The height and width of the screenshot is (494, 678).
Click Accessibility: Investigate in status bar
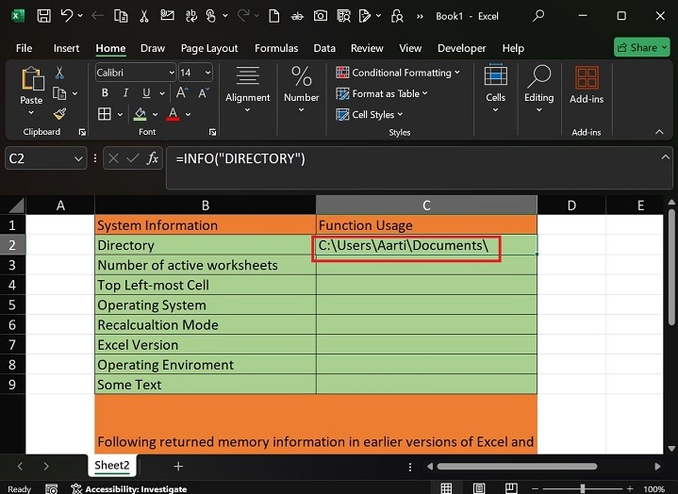(x=136, y=489)
